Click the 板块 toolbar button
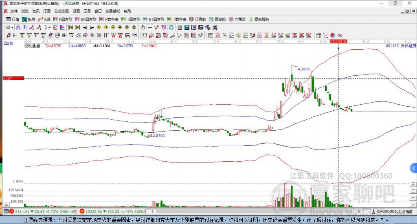 coord(29,19)
